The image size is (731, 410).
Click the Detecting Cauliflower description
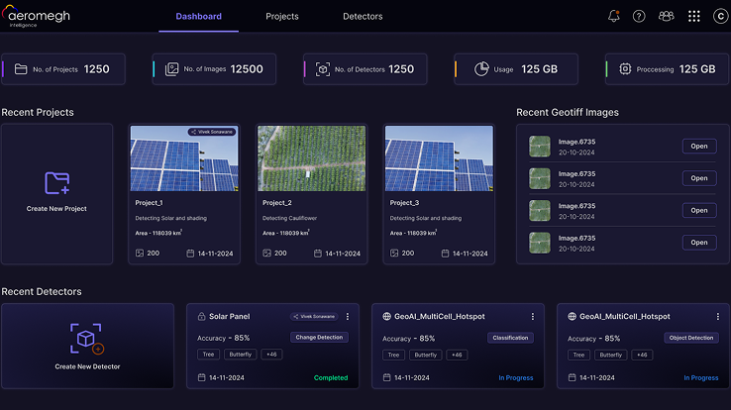(x=289, y=218)
